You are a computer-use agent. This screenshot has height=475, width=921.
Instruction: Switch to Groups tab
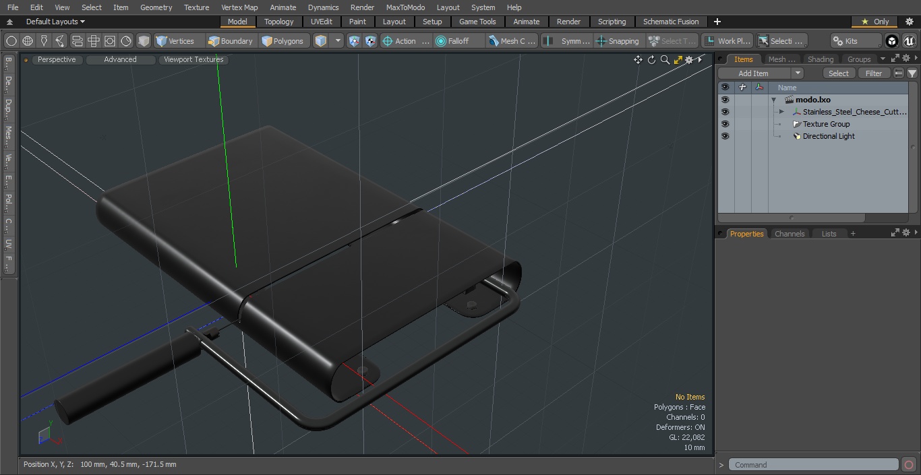[858, 59]
